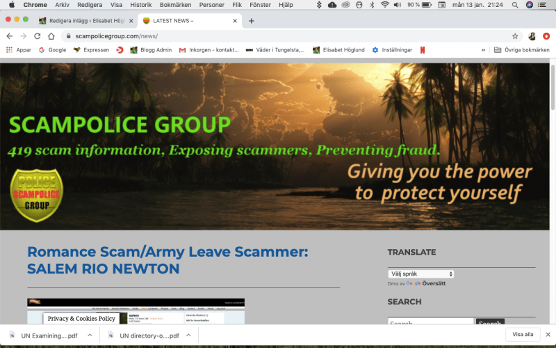Open a new tab with the plus button
Viewport: 556px width, 348px height.
click(252, 21)
